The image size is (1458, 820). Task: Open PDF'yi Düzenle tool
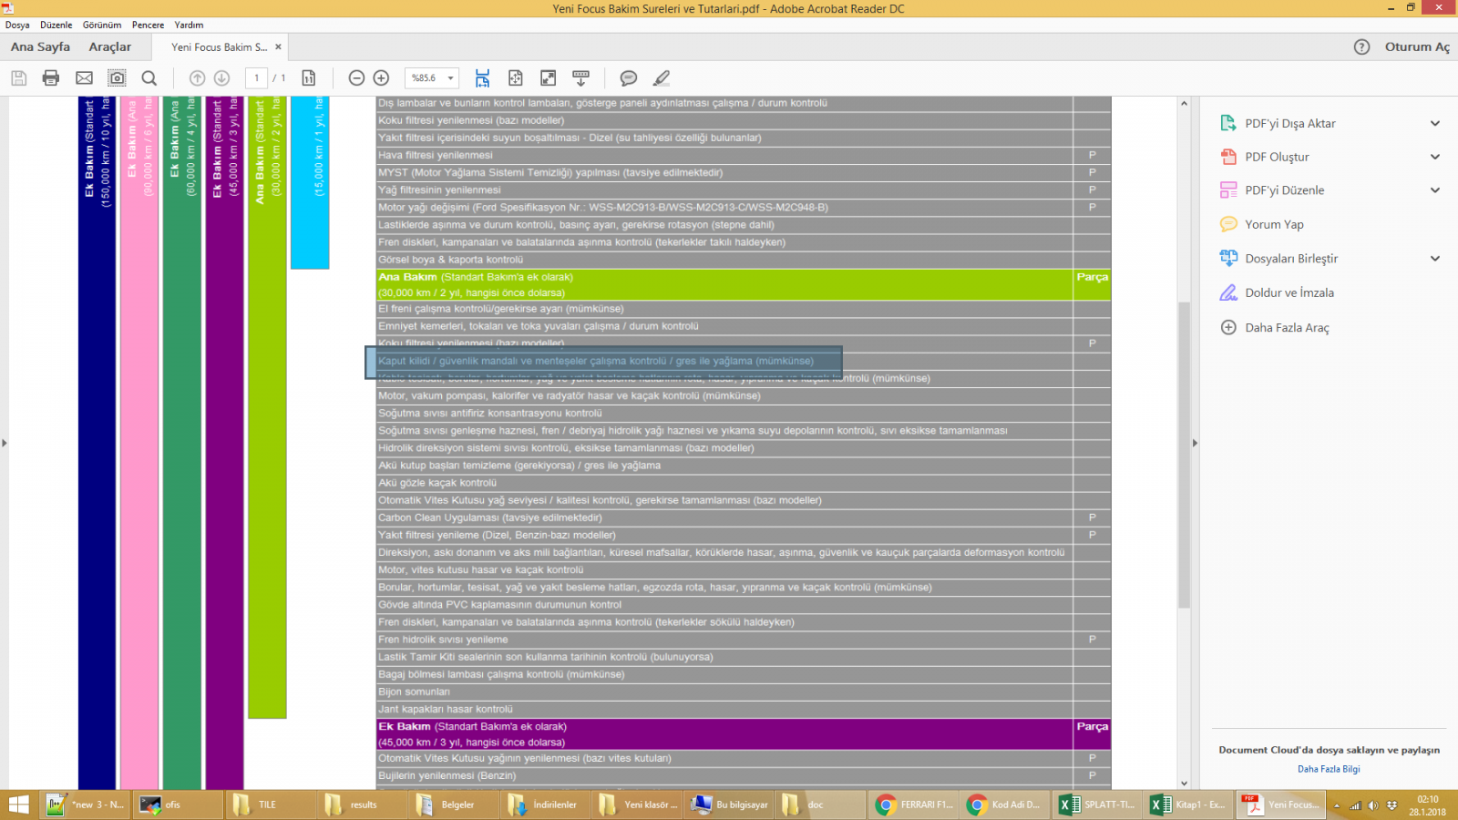[x=1284, y=190]
